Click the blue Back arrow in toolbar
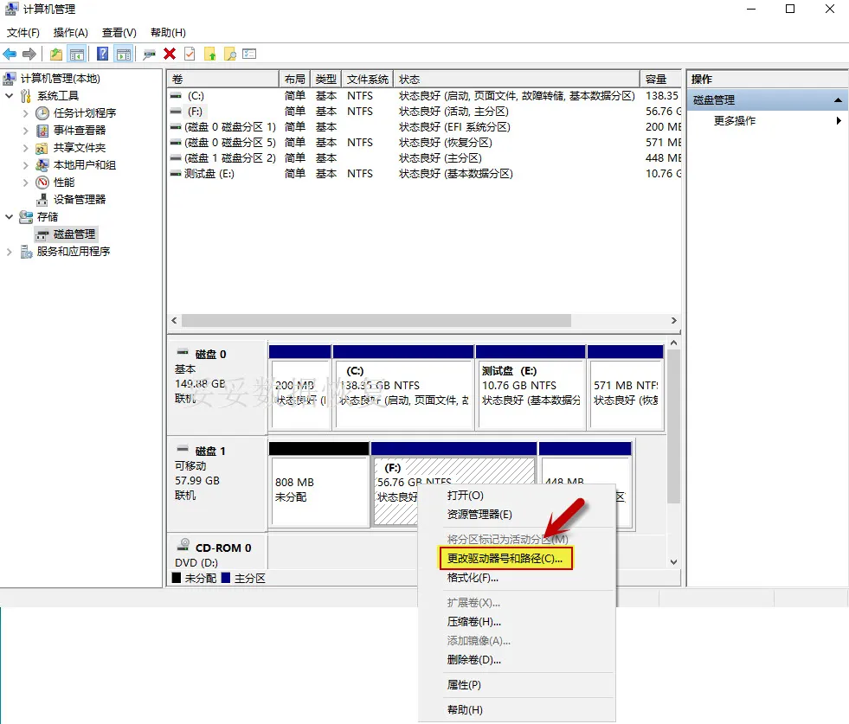The height and width of the screenshot is (724, 849). 10,54
